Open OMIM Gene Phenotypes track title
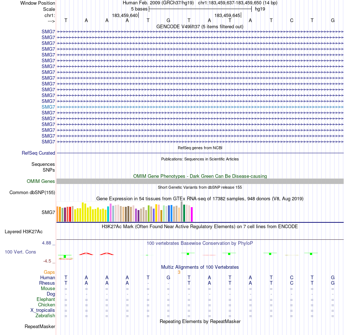Image resolution: width=344 pixels, height=335 pixels. tap(200, 176)
